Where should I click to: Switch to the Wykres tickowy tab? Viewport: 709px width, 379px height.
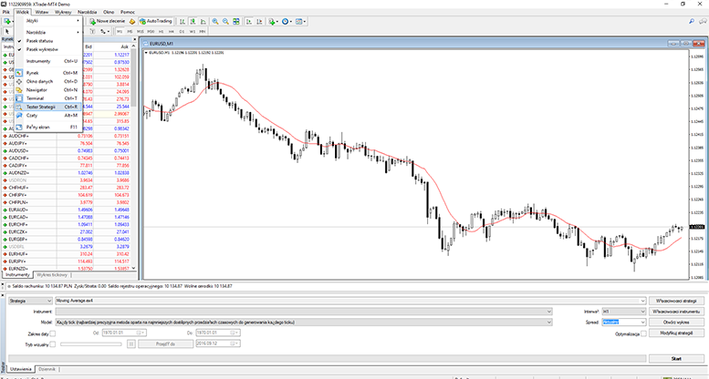pyautogui.click(x=51, y=274)
